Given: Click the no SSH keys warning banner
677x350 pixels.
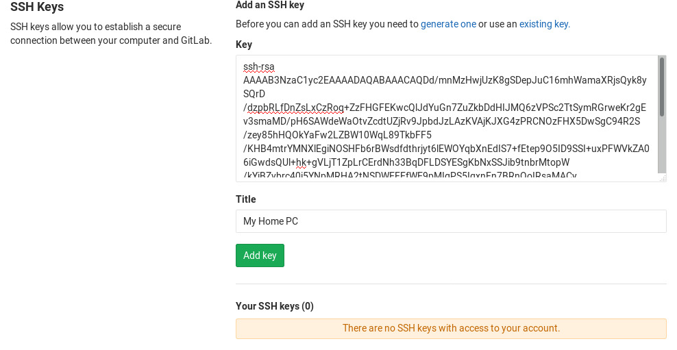Looking at the screenshot, I should [x=451, y=328].
